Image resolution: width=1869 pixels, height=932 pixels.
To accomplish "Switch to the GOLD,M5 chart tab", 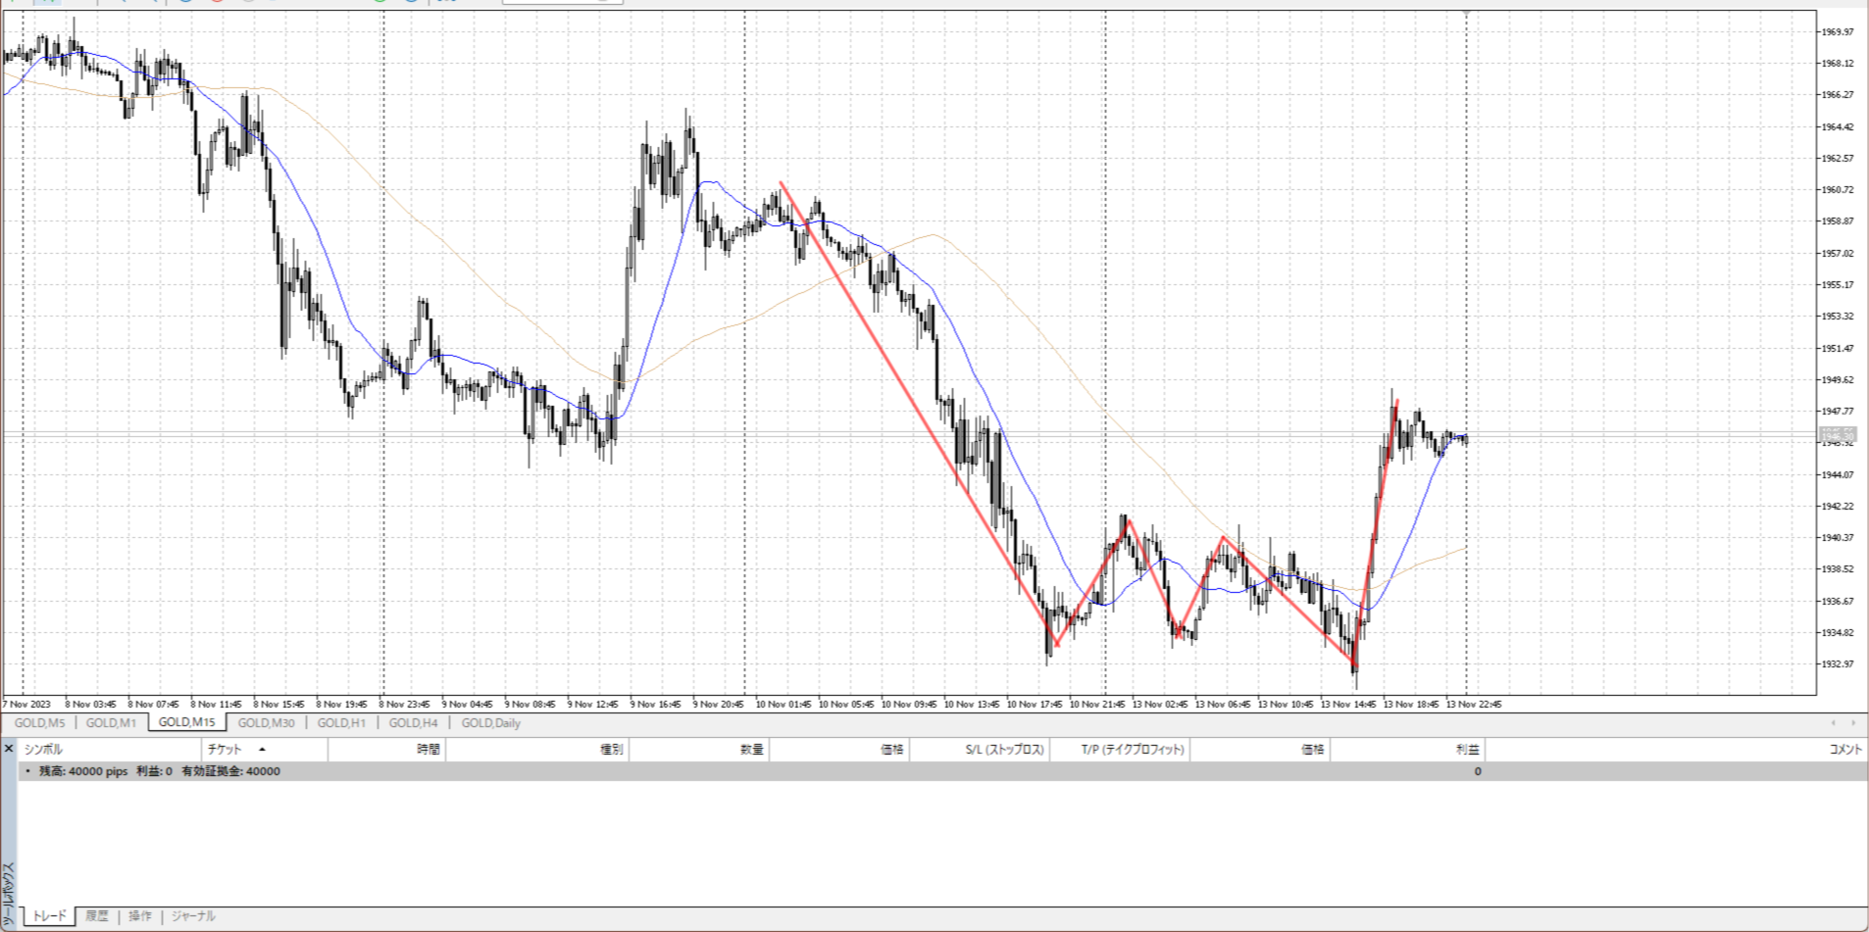I will (39, 723).
